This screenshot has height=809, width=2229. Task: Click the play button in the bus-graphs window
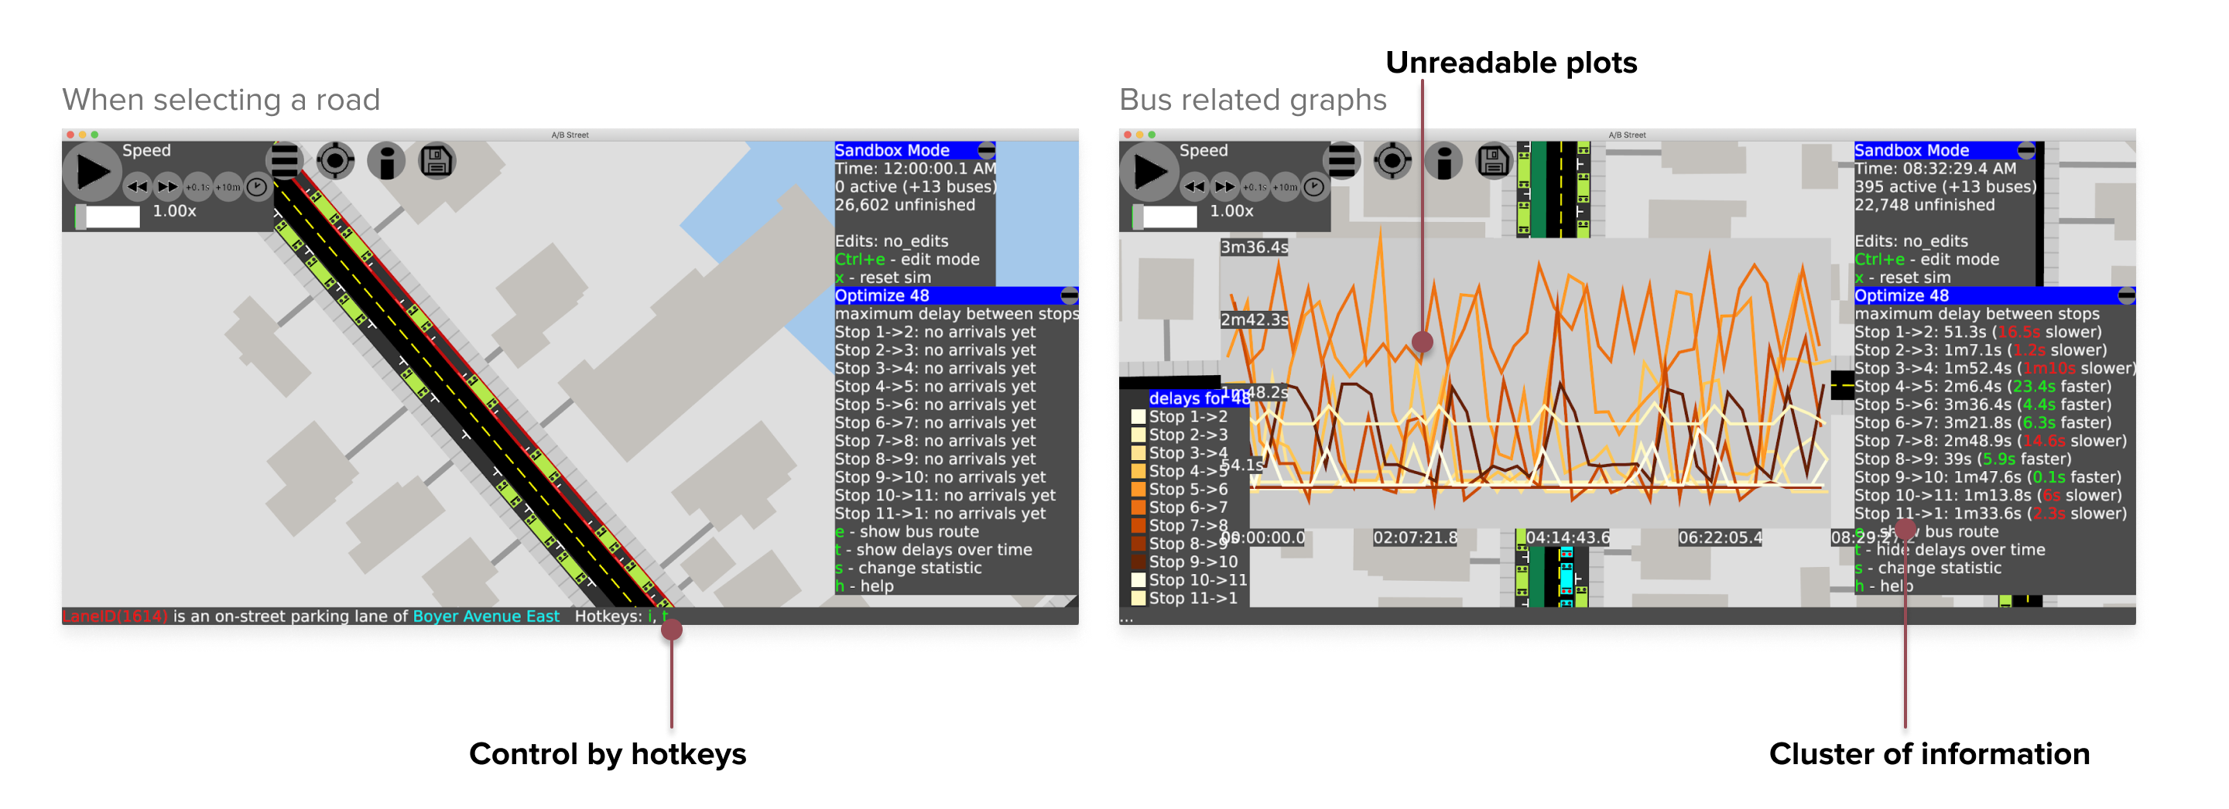pyautogui.click(x=1149, y=172)
